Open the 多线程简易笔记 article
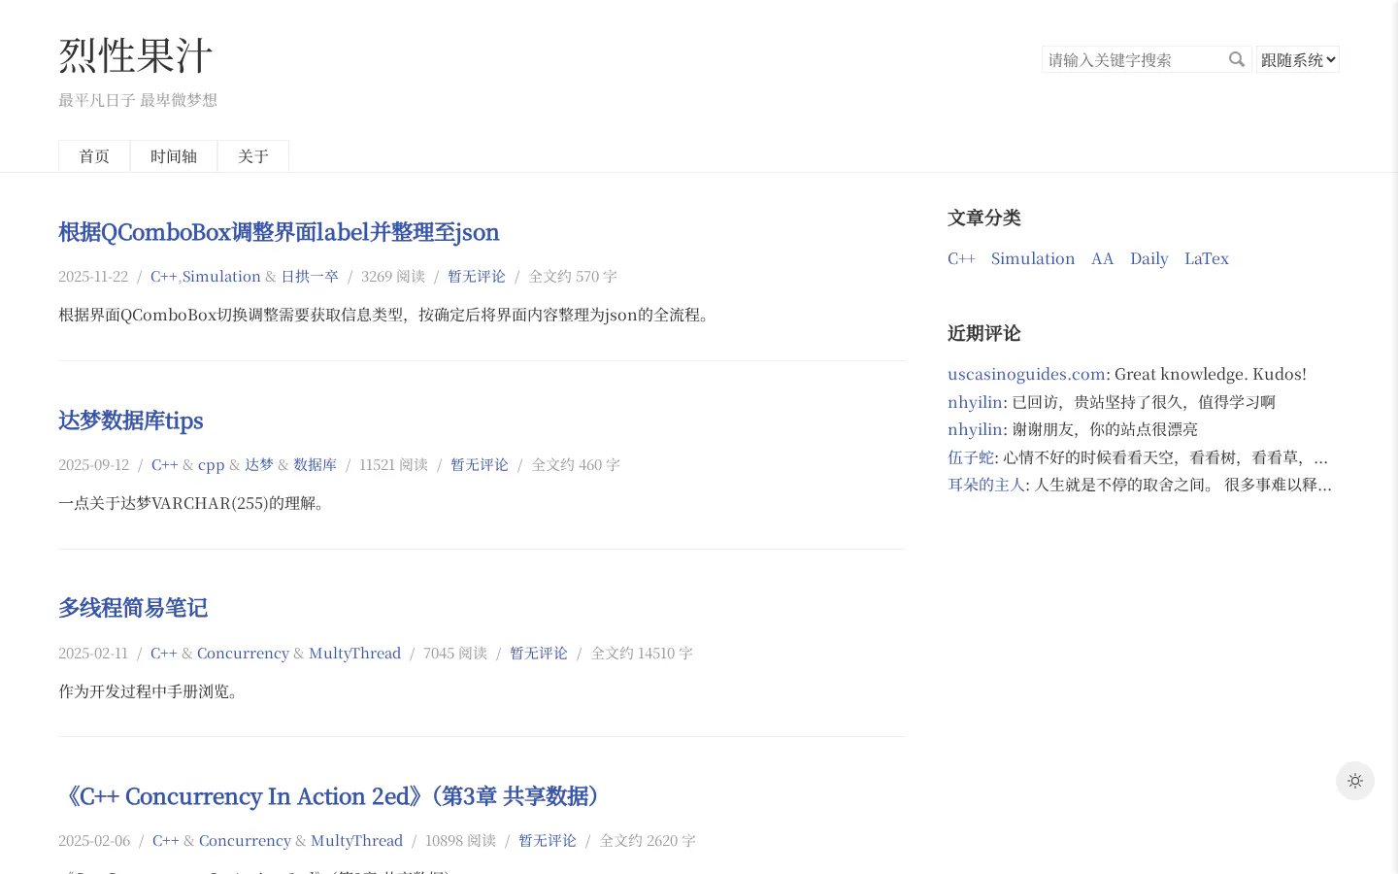This screenshot has width=1398, height=874. point(133,608)
